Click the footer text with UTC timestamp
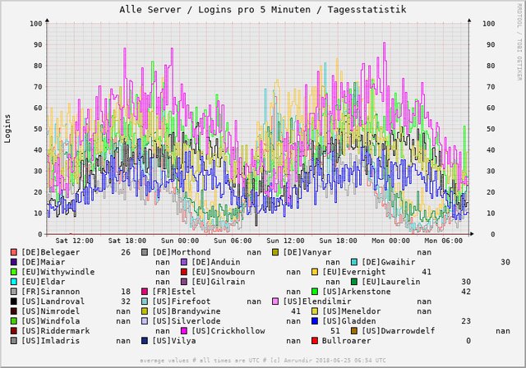The width and height of the screenshot is (526, 368). 262,361
